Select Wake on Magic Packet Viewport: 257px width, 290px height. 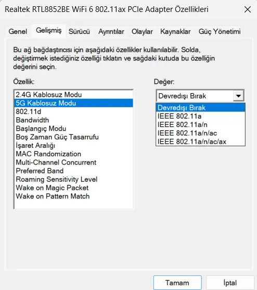[x=74, y=188]
